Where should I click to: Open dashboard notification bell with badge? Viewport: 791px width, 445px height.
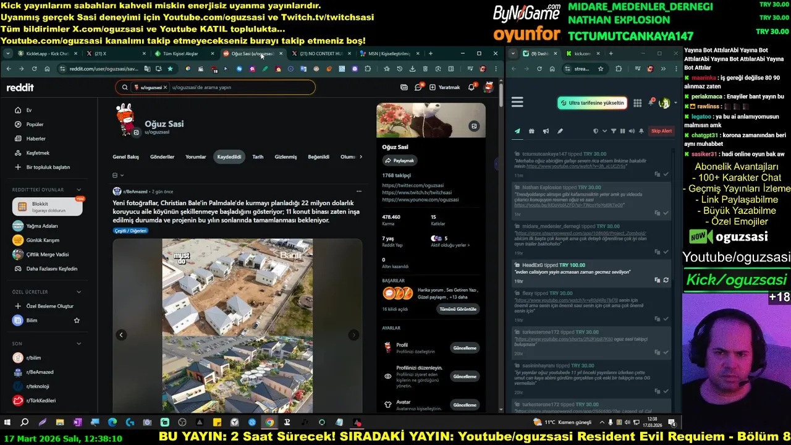(x=651, y=102)
